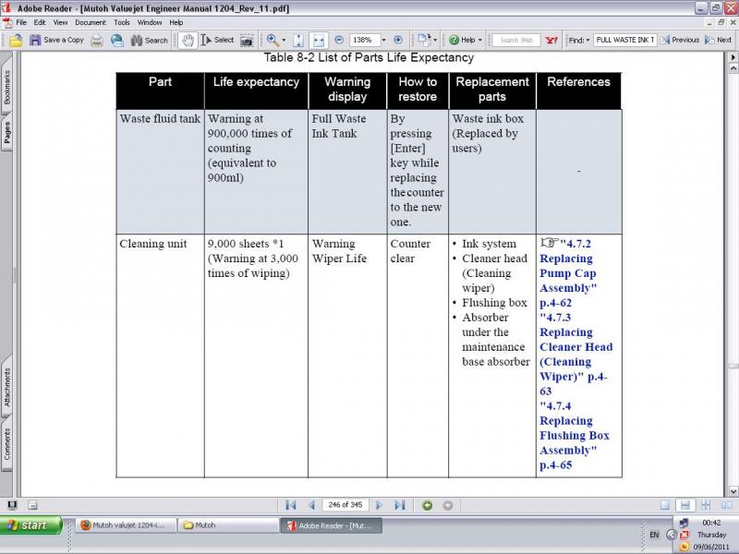Switch to Mutoh folder taskbar item
The height and width of the screenshot is (554, 739).
(228, 525)
